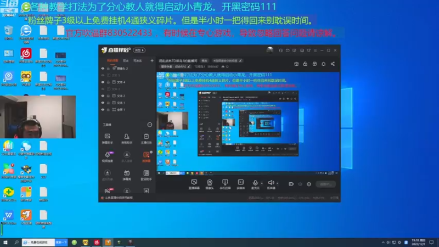This screenshot has height=247, width=439.
Task: Click the taskbar browser search input
Action: coord(38,242)
